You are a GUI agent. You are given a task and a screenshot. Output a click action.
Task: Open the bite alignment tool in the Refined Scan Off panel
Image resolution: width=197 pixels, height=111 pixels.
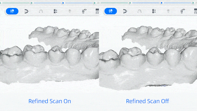[154, 11]
